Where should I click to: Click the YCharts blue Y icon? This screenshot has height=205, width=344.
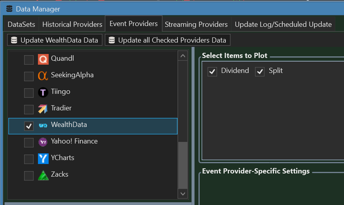tap(43, 158)
